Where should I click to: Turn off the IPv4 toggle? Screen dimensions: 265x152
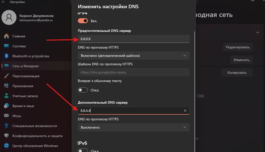(83, 21)
